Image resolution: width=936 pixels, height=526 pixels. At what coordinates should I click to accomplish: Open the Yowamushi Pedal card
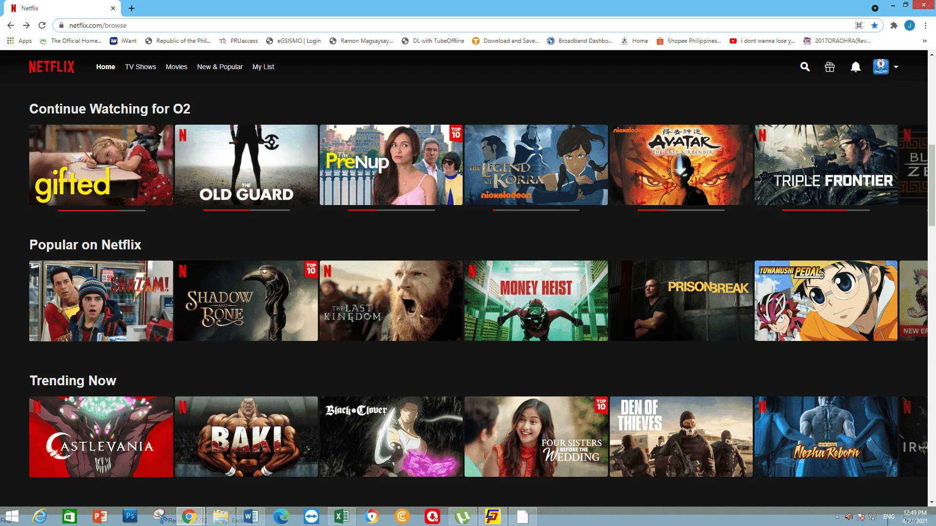pyautogui.click(x=826, y=301)
